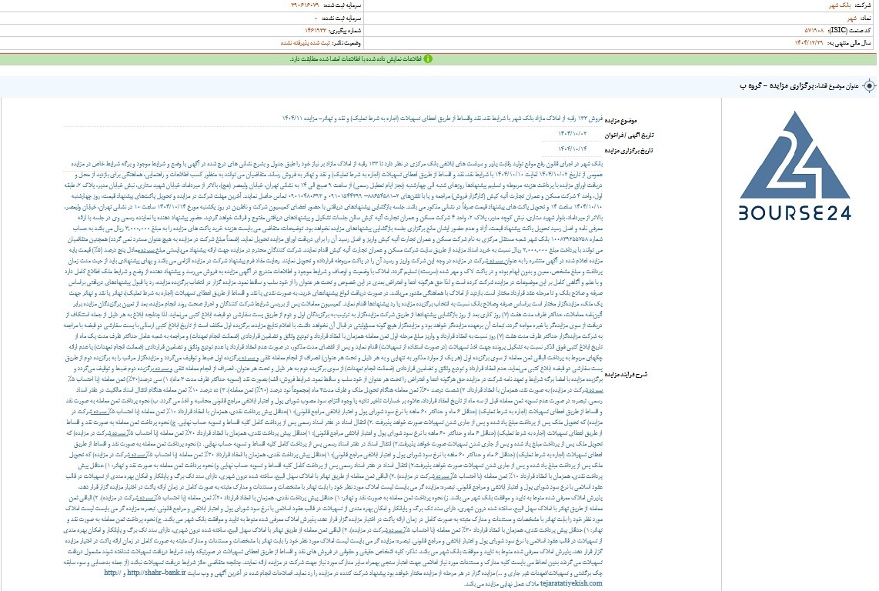Click the green notice text about signed information
Viewport: 879px width, 591px height.
point(355,59)
